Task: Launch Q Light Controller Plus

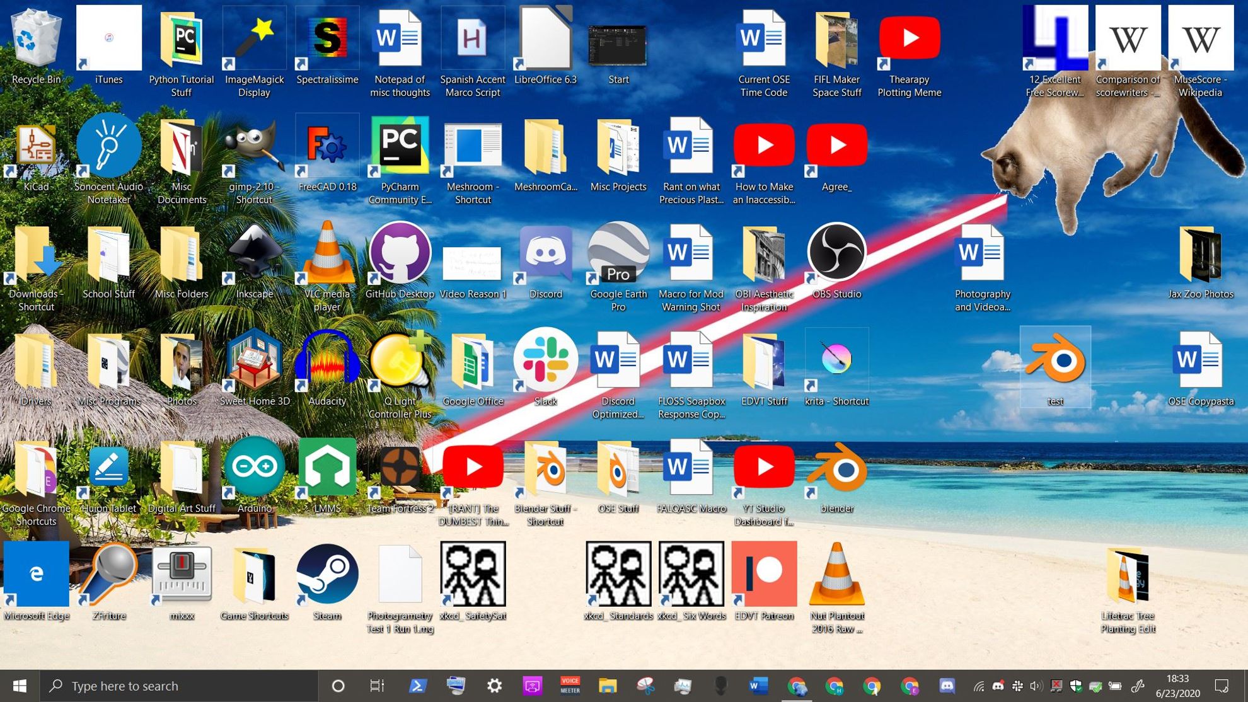Action: 400,360
